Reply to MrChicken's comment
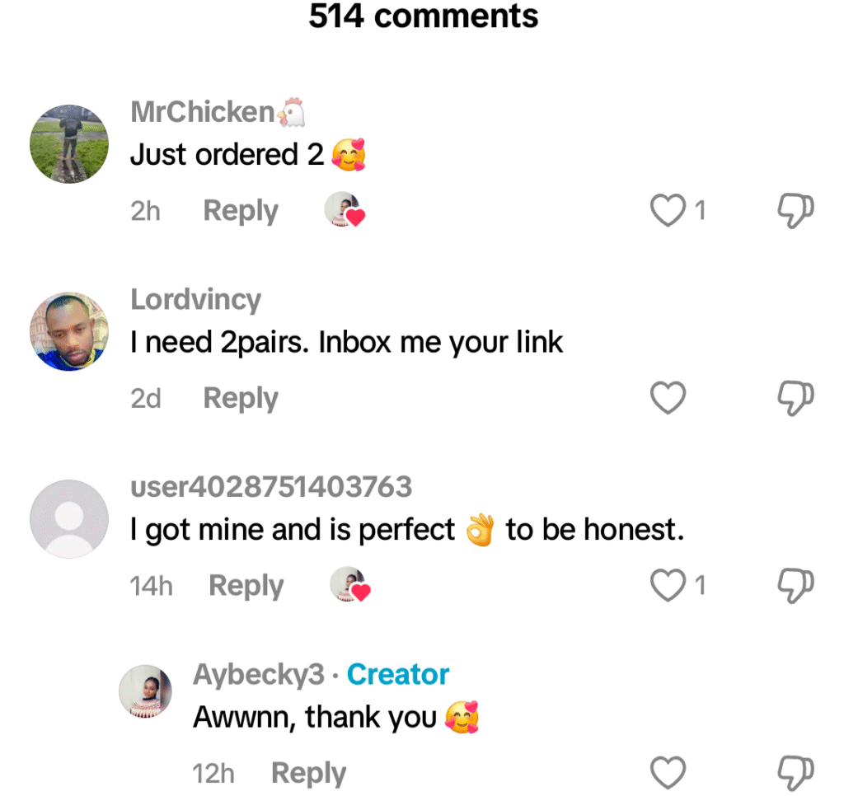The image size is (844, 796). point(241,211)
